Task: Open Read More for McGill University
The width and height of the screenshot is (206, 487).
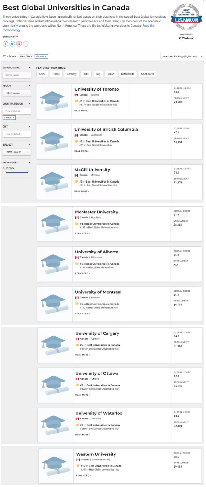Action: click(x=82, y=191)
